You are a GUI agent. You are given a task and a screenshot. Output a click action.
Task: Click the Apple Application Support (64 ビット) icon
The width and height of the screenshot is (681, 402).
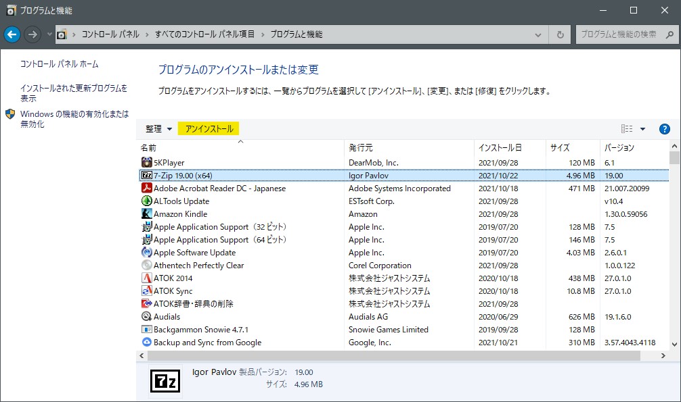coord(147,239)
